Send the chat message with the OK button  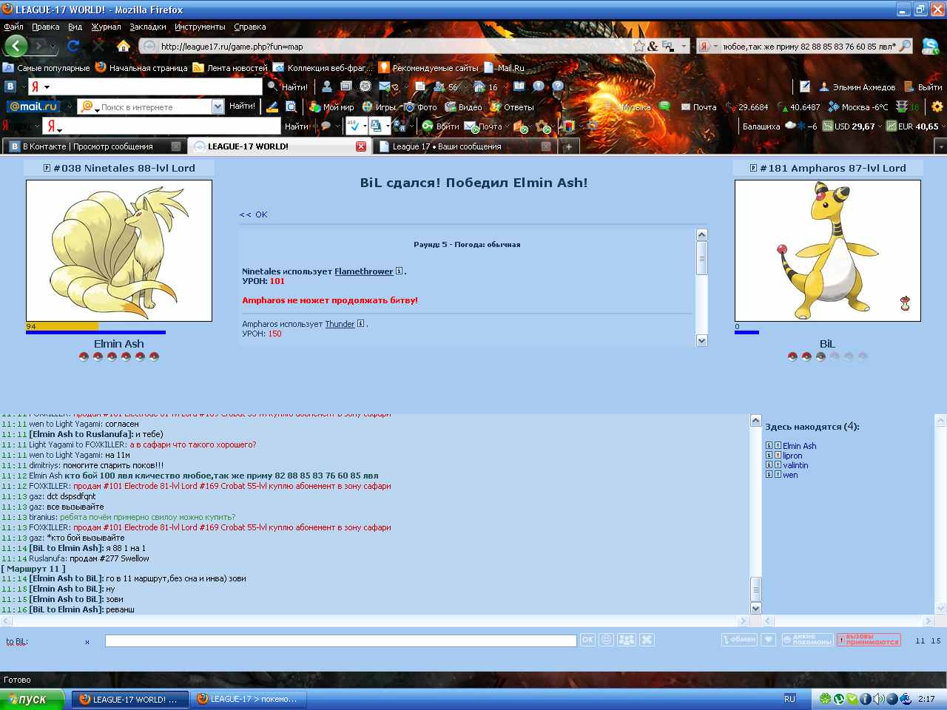[587, 640]
